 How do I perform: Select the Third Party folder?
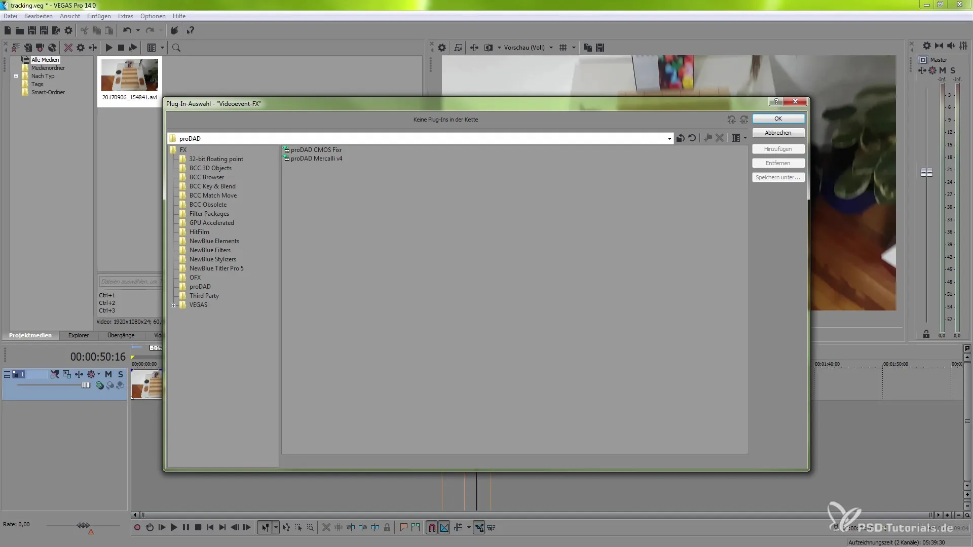pos(204,296)
